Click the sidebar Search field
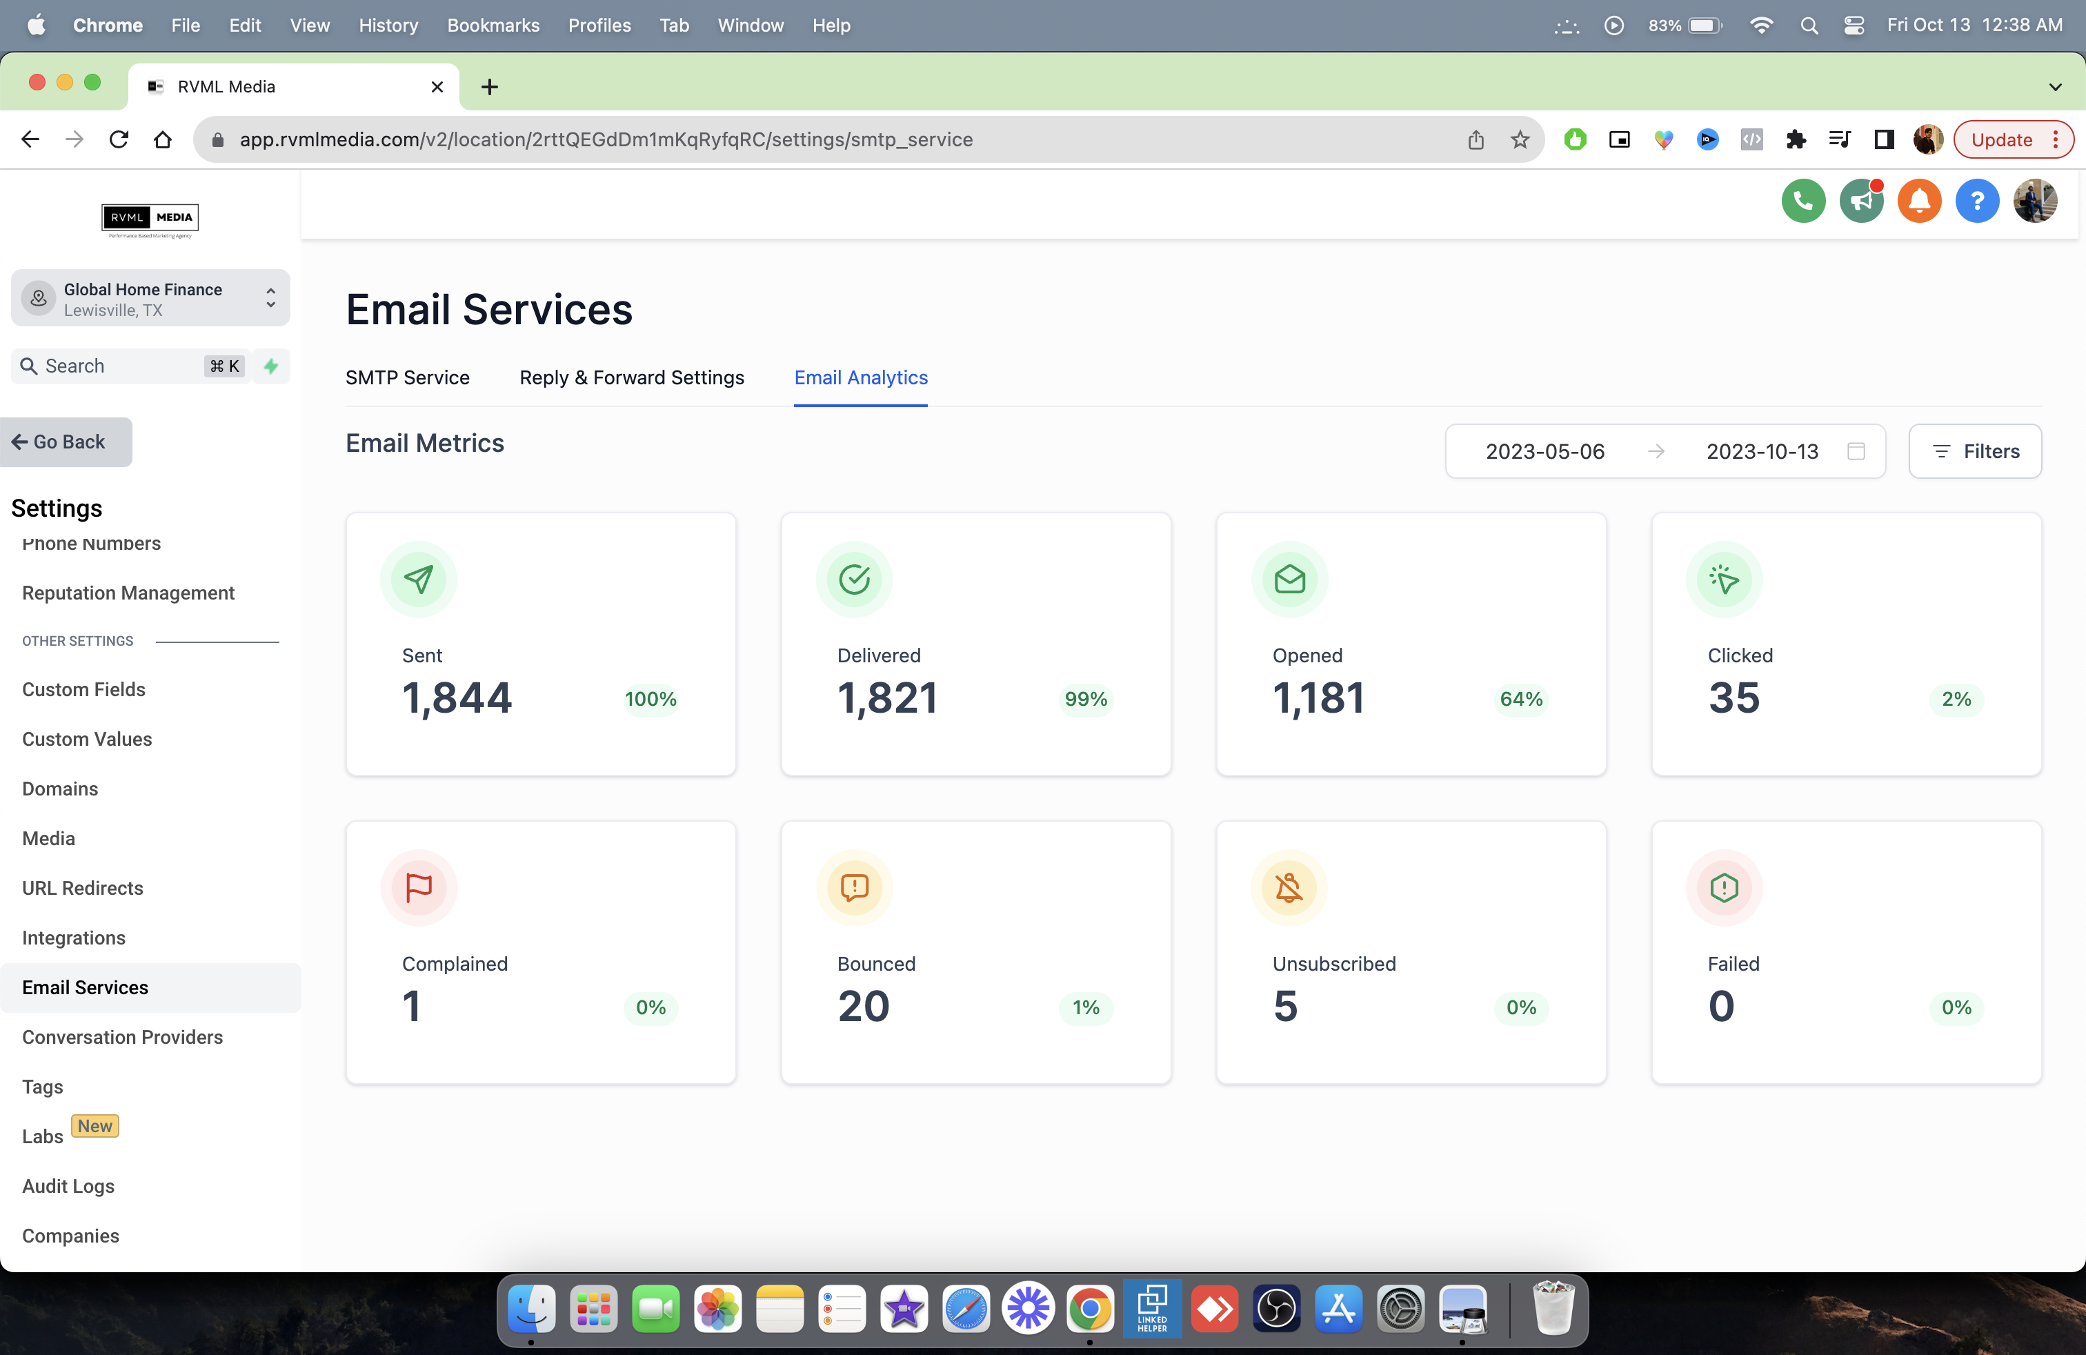 (x=130, y=366)
